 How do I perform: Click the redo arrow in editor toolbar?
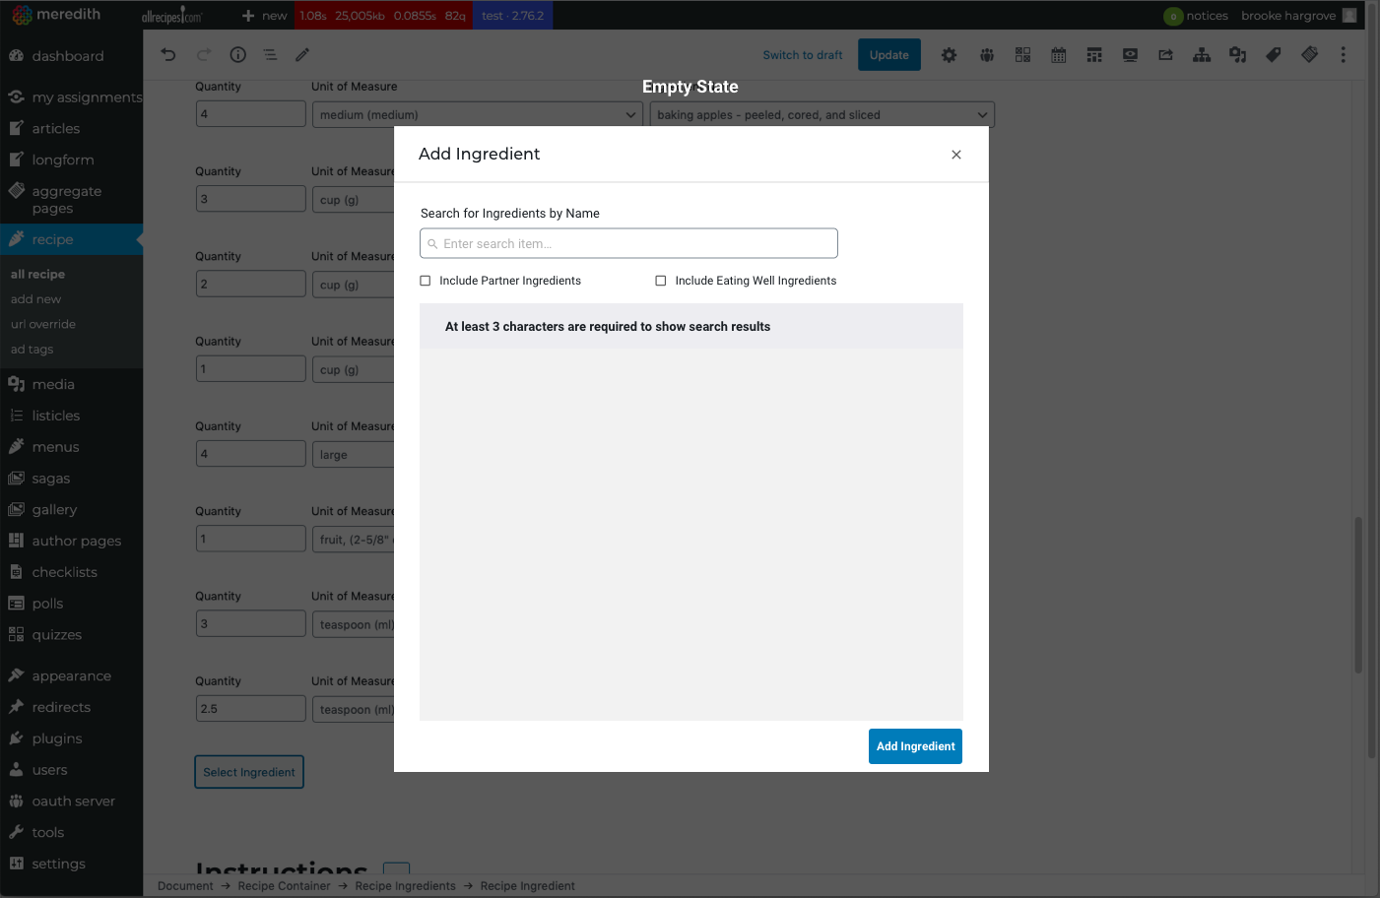coord(204,55)
